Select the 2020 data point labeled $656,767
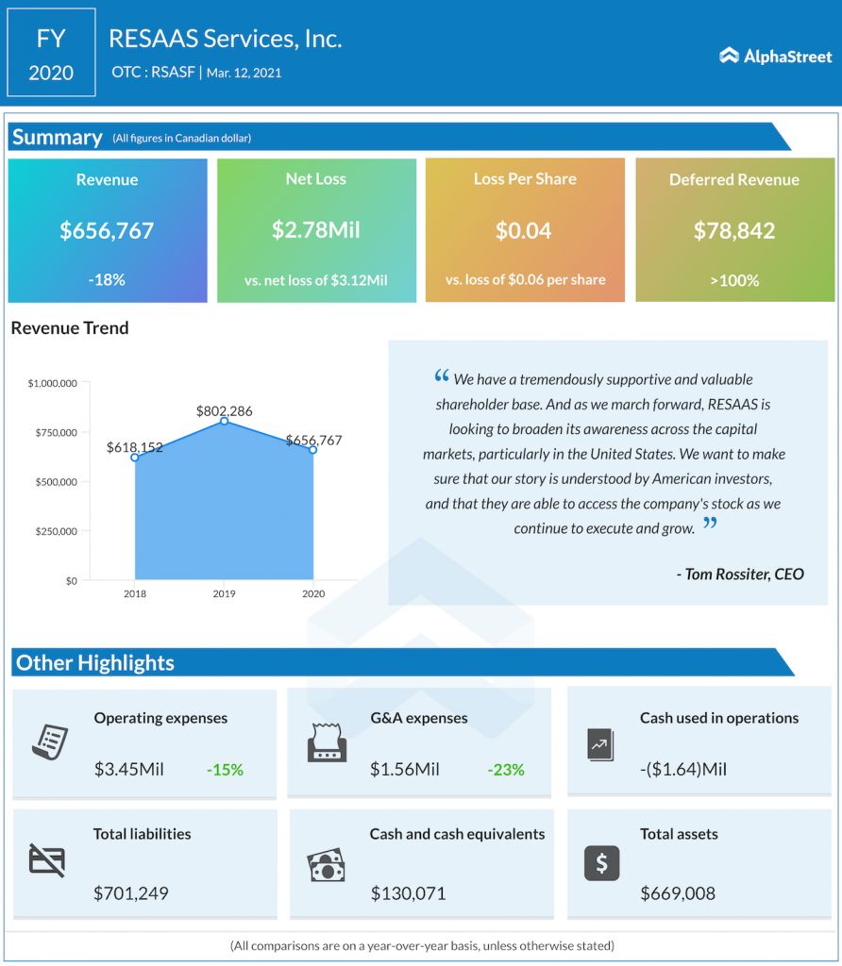Screen dimensions: 842x966 (x=312, y=450)
